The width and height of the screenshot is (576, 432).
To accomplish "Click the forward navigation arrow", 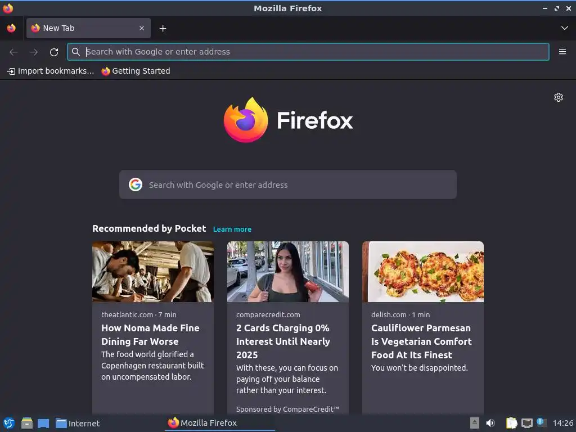I will pos(34,52).
